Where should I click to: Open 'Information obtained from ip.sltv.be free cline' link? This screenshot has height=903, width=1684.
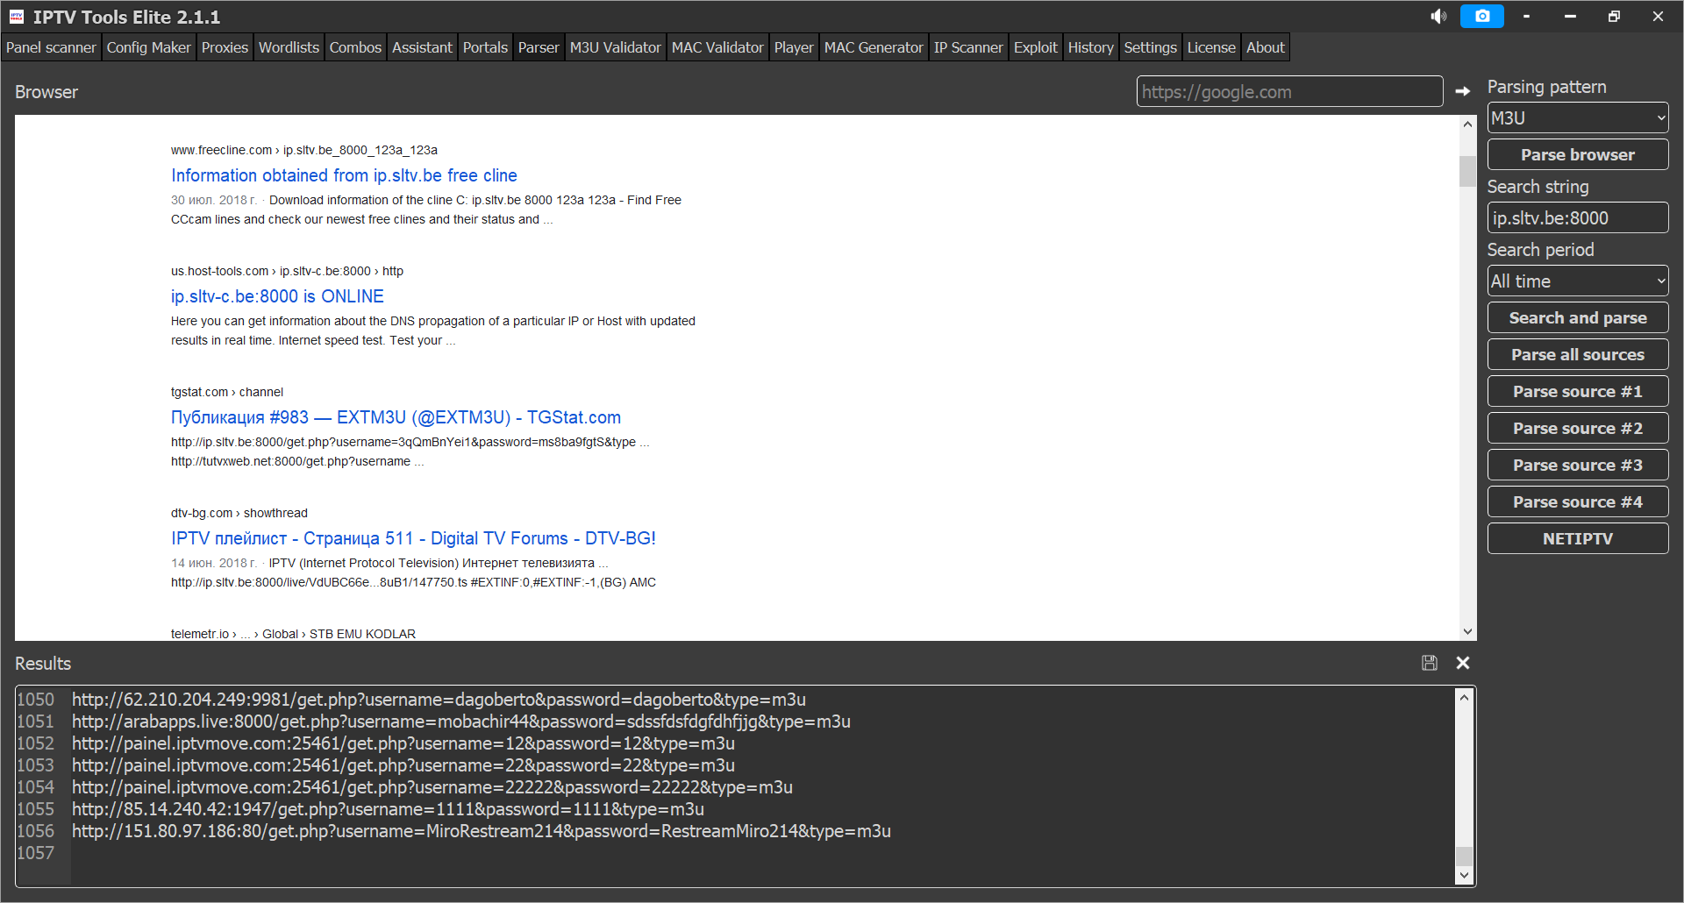click(344, 175)
